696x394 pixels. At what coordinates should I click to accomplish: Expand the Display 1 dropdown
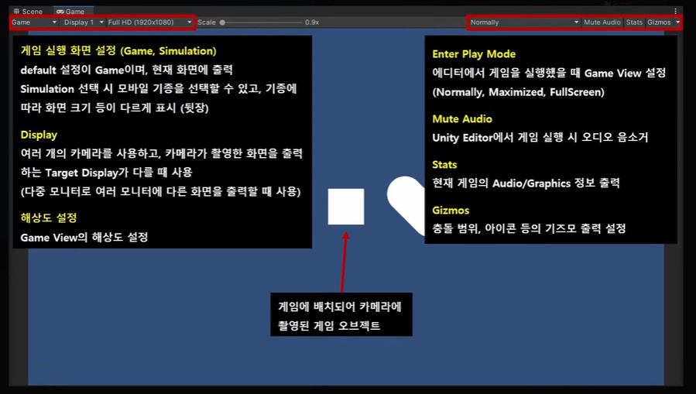83,22
